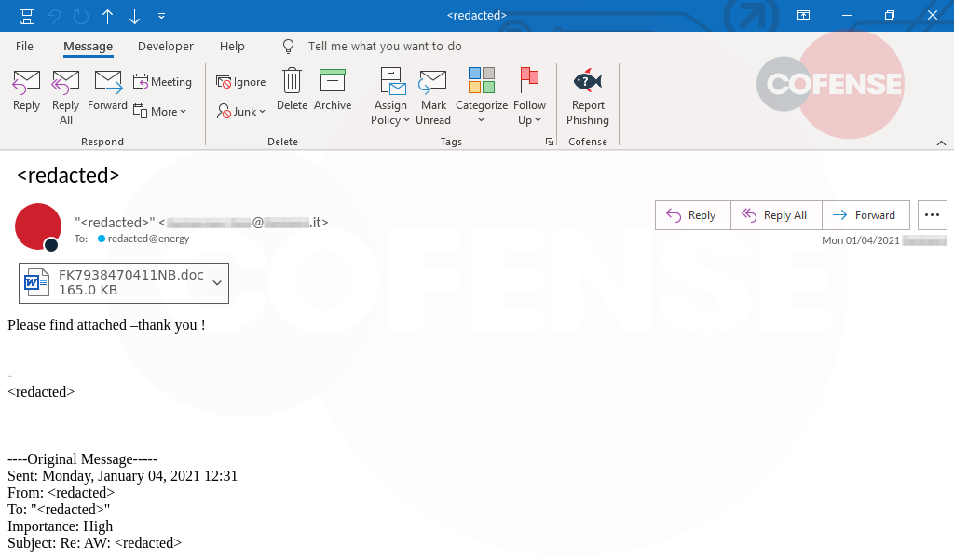The width and height of the screenshot is (954, 560).
Task: Click the Reply button in message header
Action: click(x=692, y=215)
